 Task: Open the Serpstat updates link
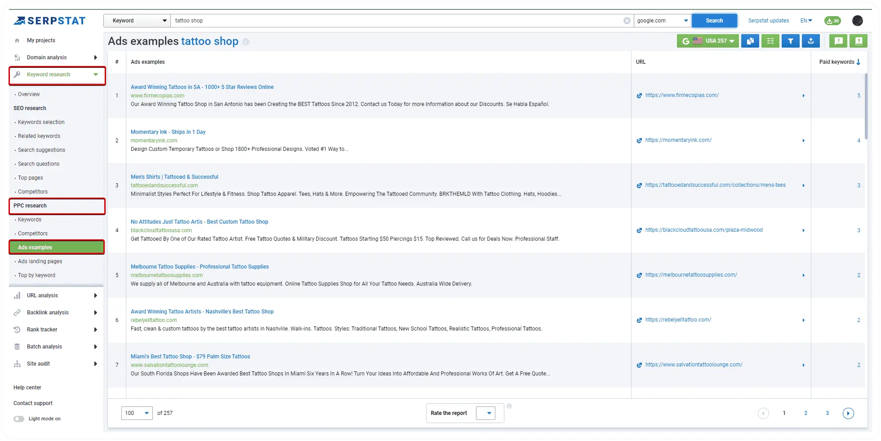pyautogui.click(x=769, y=20)
